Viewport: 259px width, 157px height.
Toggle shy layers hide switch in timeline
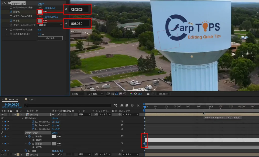pyautogui.click(x=122, y=105)
